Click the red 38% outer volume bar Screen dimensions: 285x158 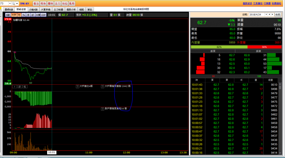click(x=264, y=47)
